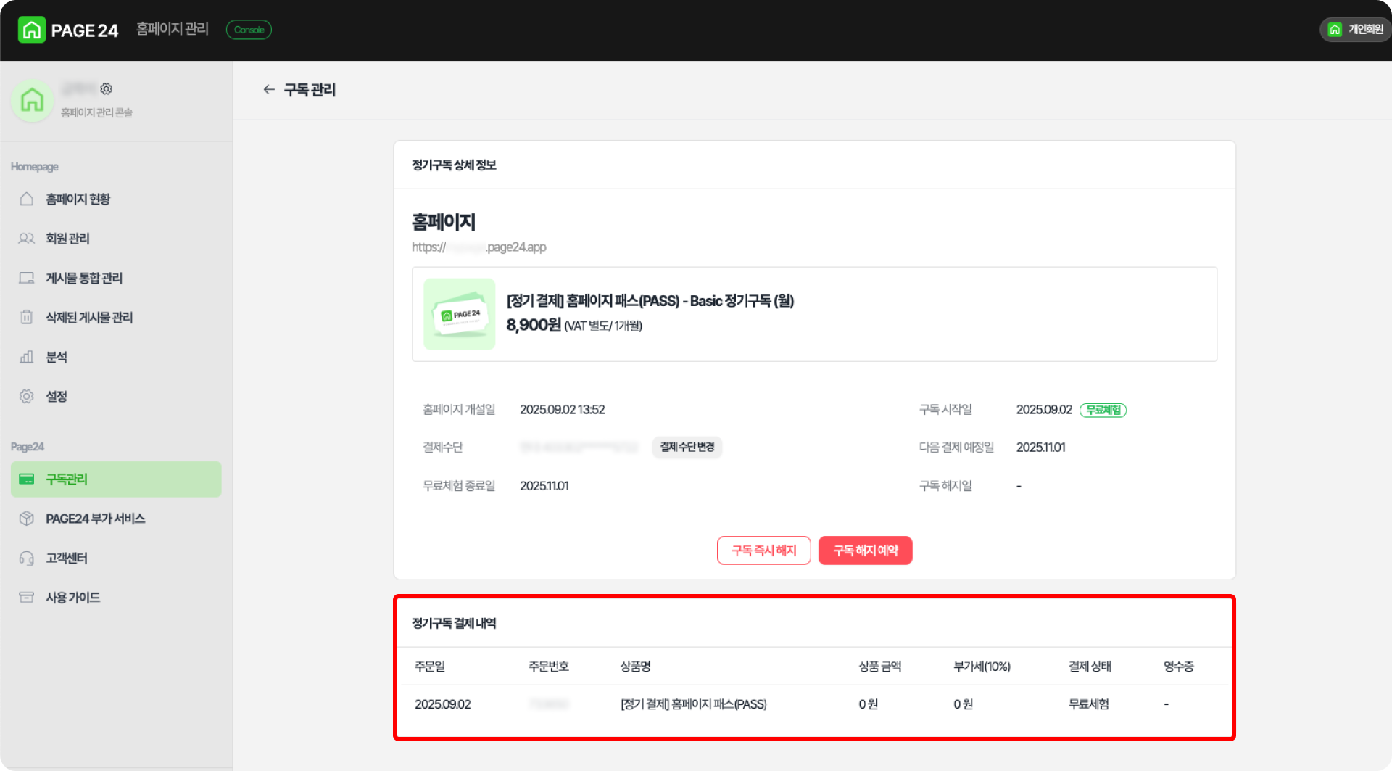Click the PAGE24 green house logo
This screenshot has height=771, width=1392.
(31, 30)
